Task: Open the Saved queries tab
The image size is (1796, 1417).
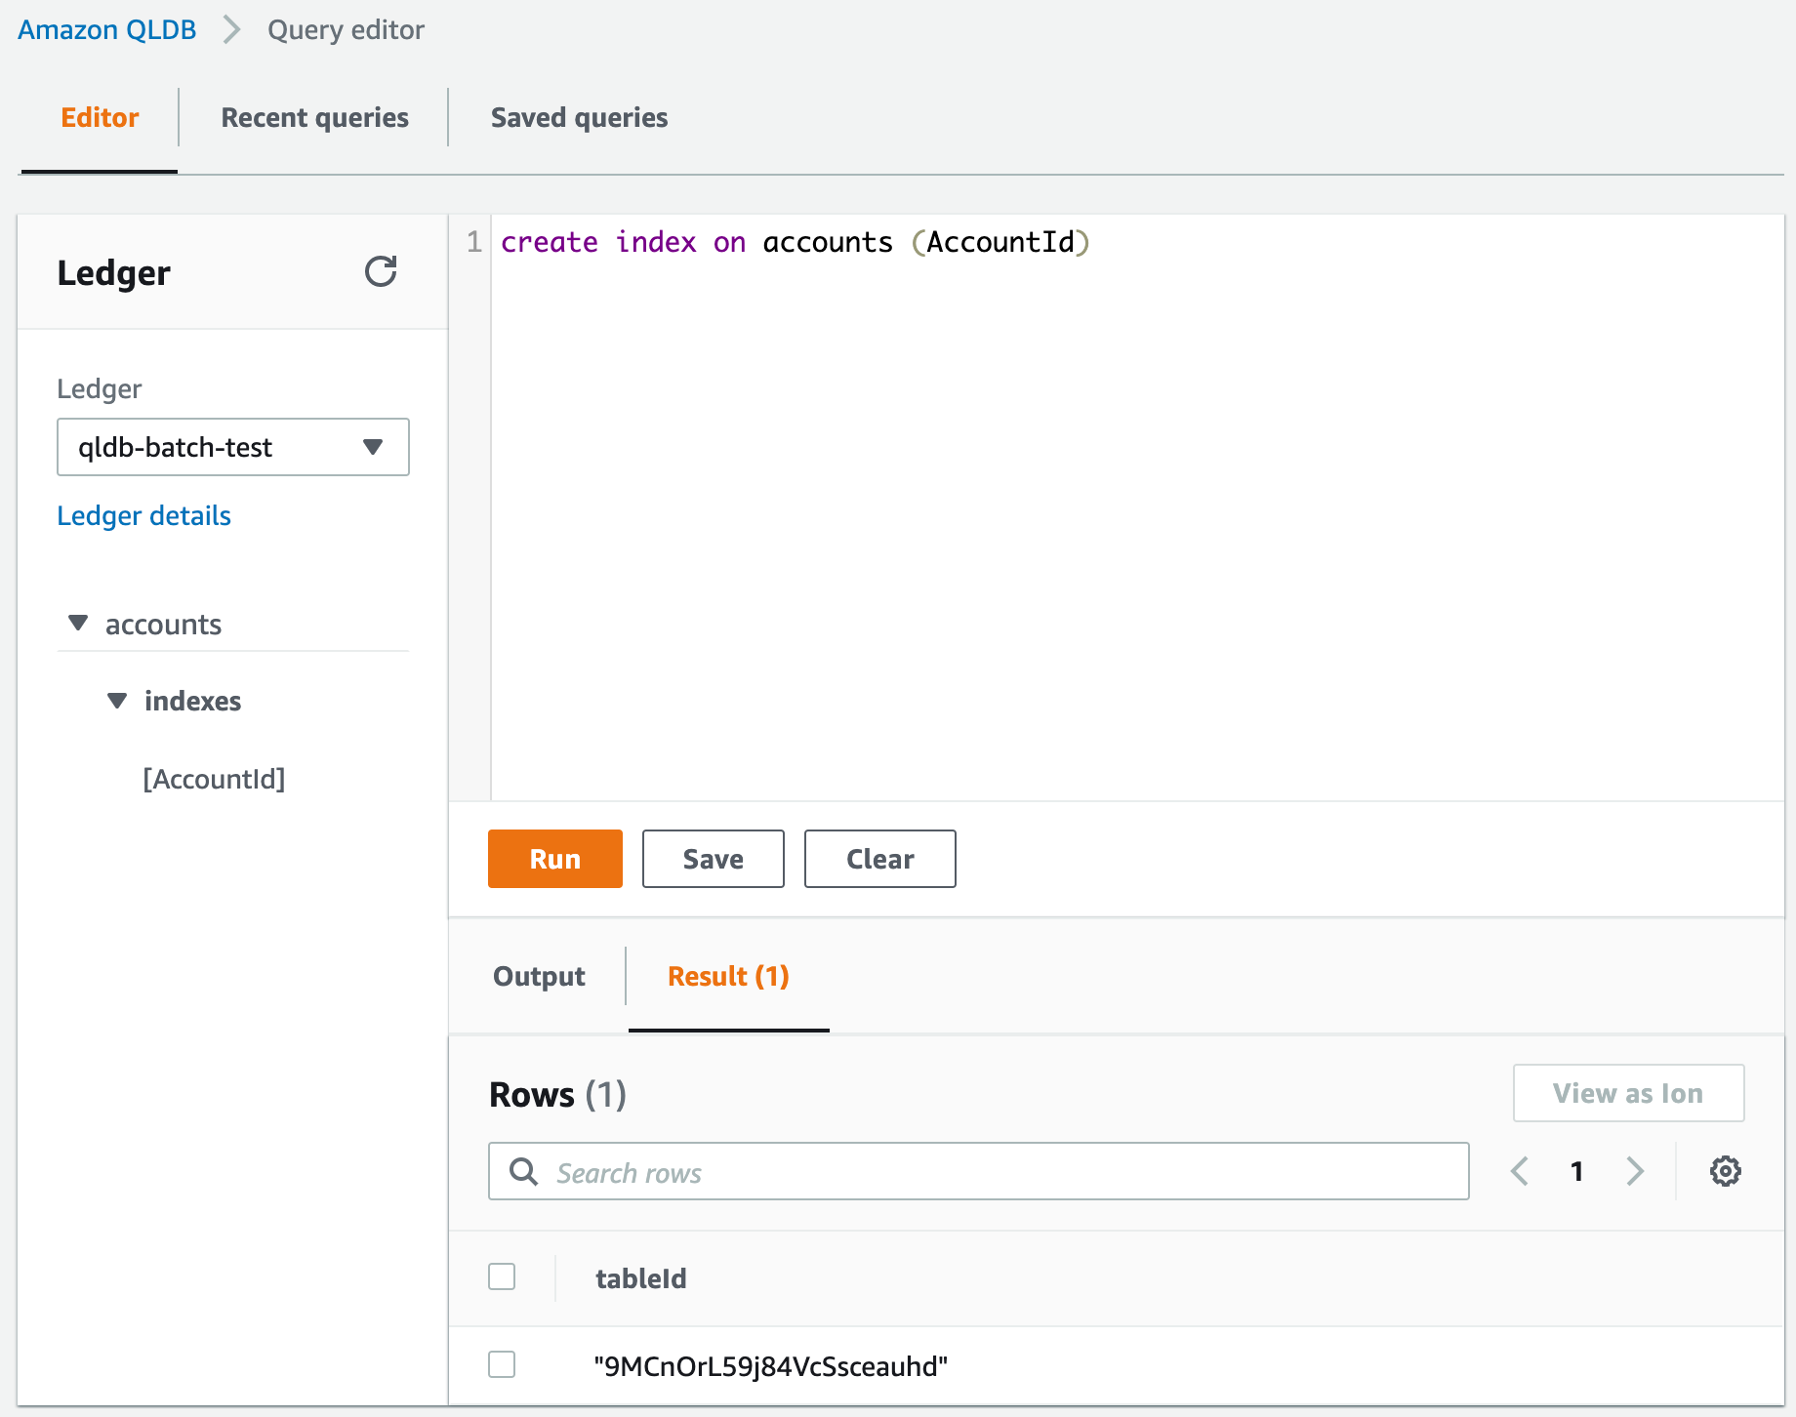Action: coord(579,118)
